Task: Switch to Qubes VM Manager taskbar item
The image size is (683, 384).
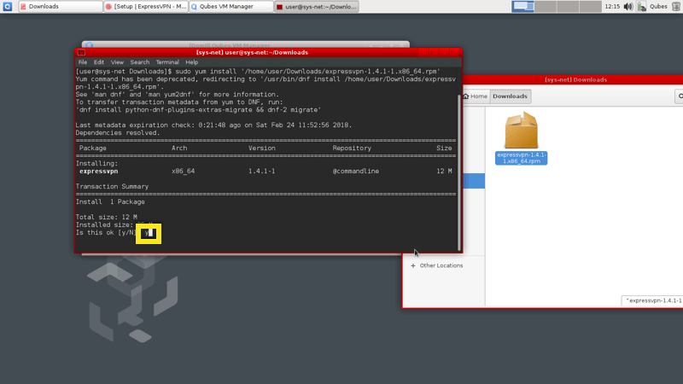Action: [231, 7]
